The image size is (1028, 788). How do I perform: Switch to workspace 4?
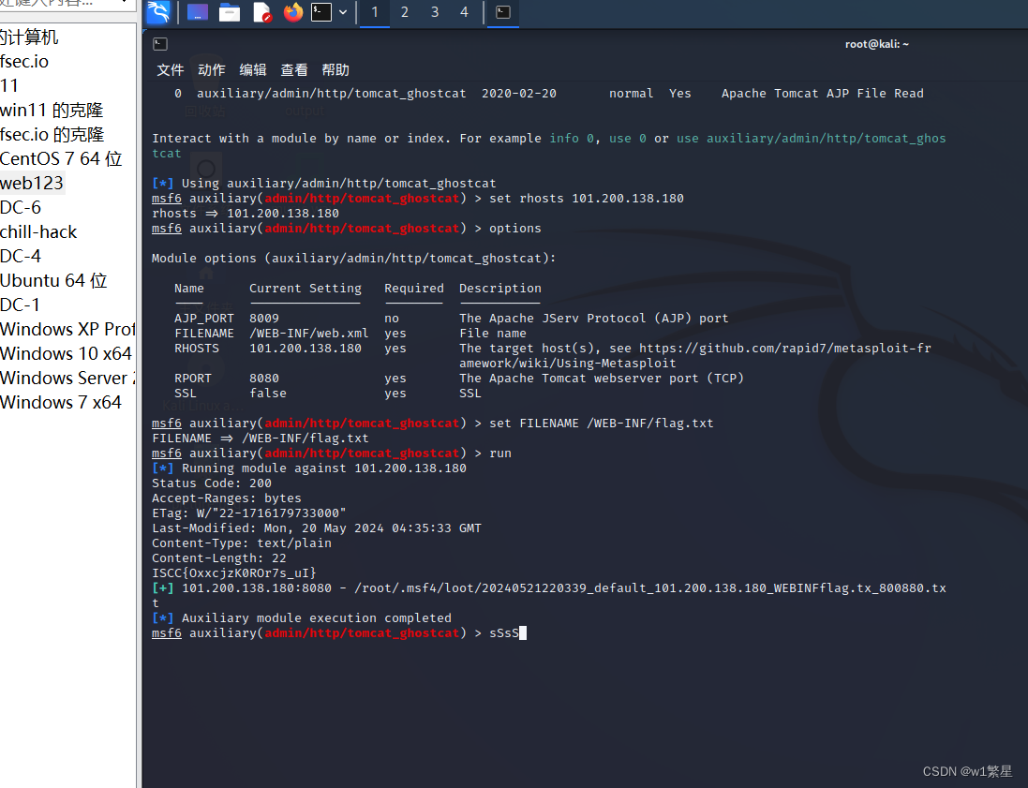coord(464,12)
